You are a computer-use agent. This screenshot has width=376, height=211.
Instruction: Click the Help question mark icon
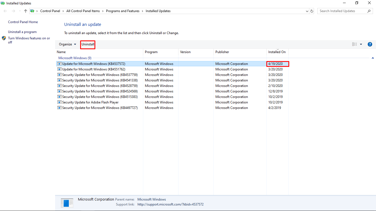point(370,44)
